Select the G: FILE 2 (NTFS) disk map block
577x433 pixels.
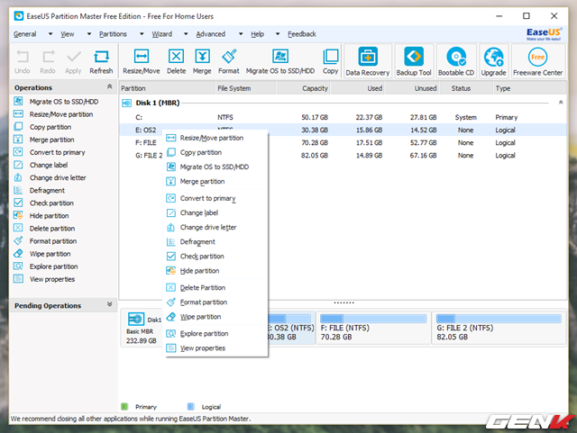pyautogui.click(x=499, y=328)
